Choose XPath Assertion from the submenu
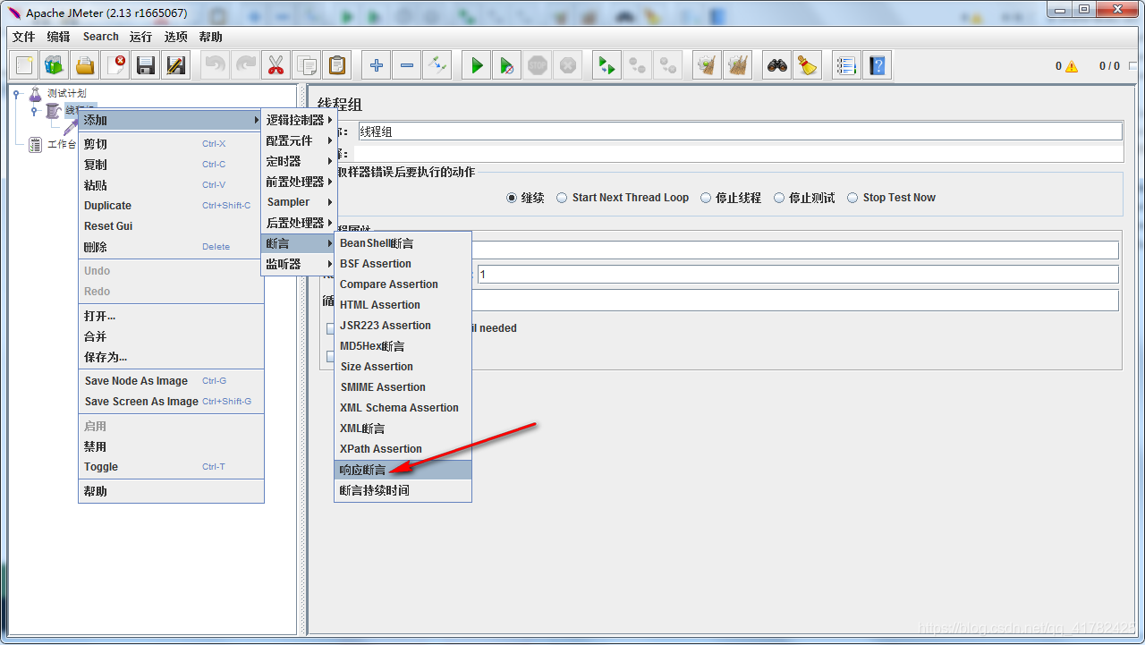 pyautogui.click(x=403, y=449)
